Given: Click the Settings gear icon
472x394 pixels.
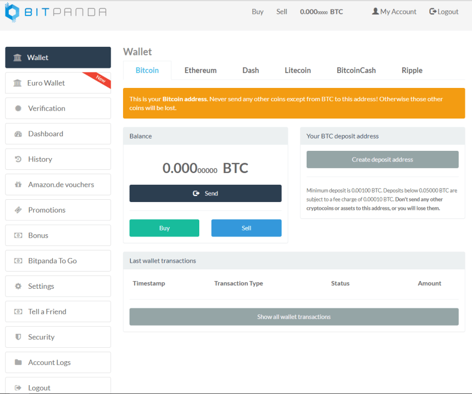Looking at the screenshot, I should (18, 286).
